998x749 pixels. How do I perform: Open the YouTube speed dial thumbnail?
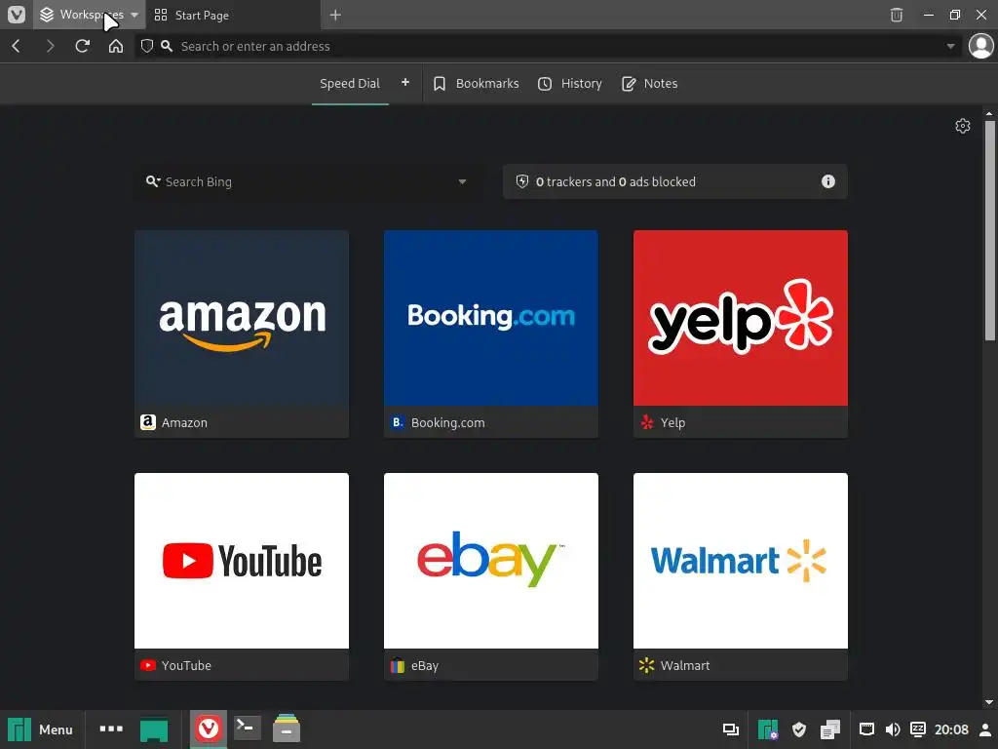[242, 561]
